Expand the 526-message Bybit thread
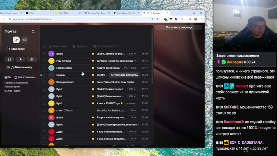The image size is (277, 156). [x=132, y=54]
